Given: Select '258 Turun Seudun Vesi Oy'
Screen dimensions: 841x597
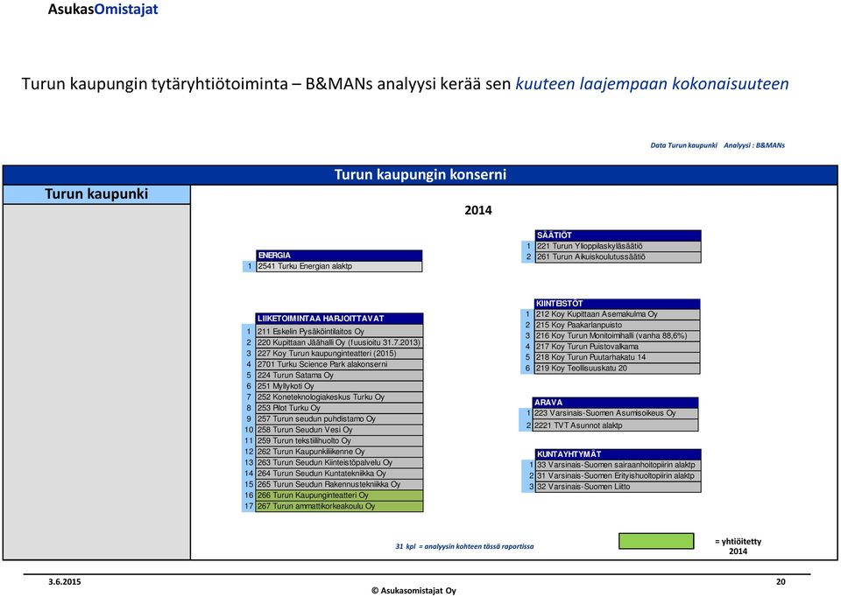Looking at the screenshot, I should coord(339,430).
